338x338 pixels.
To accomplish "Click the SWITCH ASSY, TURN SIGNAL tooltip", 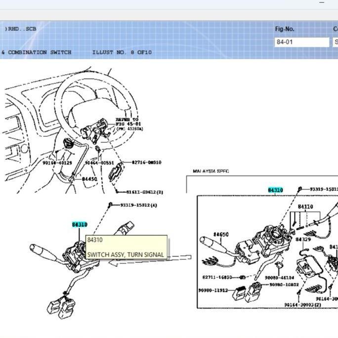I will (x=127, y=247).
